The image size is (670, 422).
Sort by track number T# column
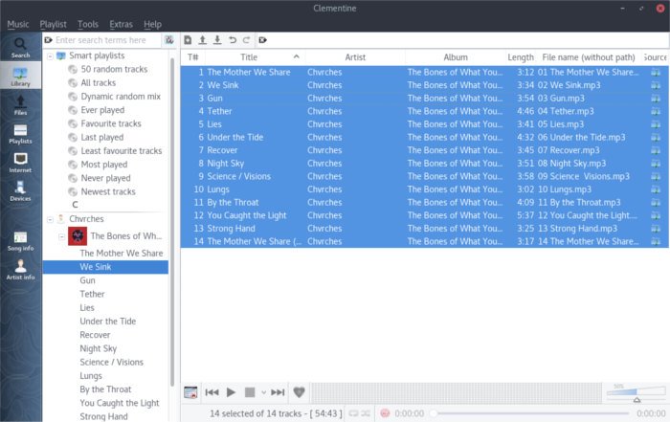(192, 57)
